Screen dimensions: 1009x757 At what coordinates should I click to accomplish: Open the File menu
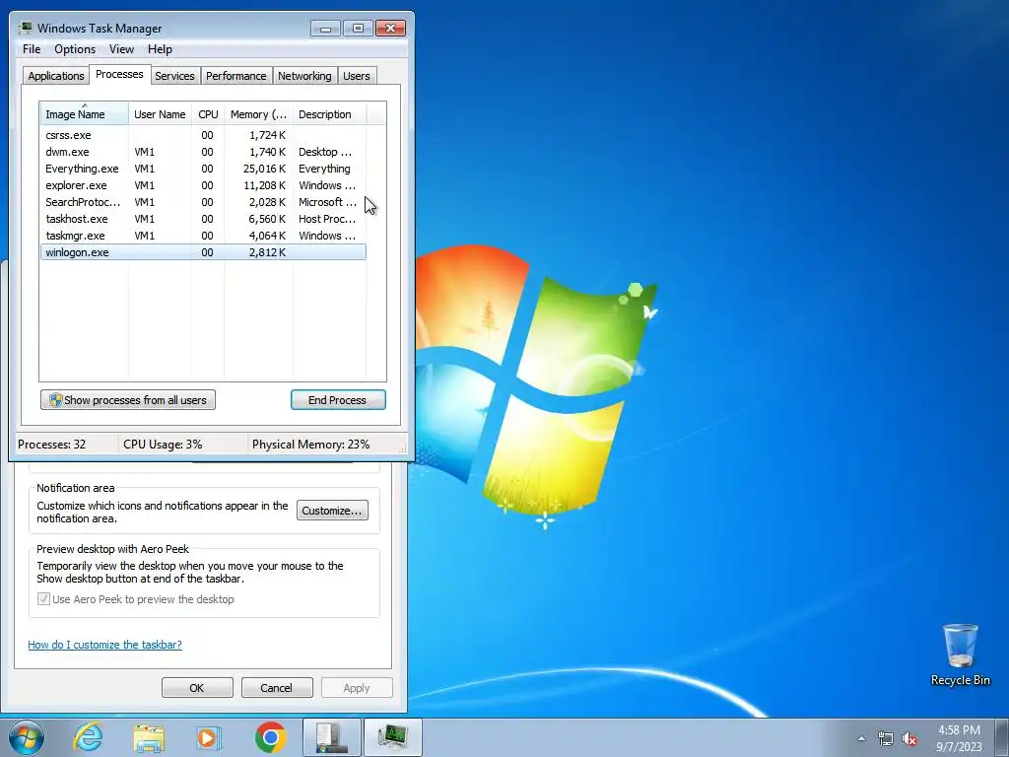(x=32, y=49)
